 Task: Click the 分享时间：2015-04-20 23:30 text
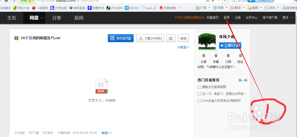click(77, 133)
